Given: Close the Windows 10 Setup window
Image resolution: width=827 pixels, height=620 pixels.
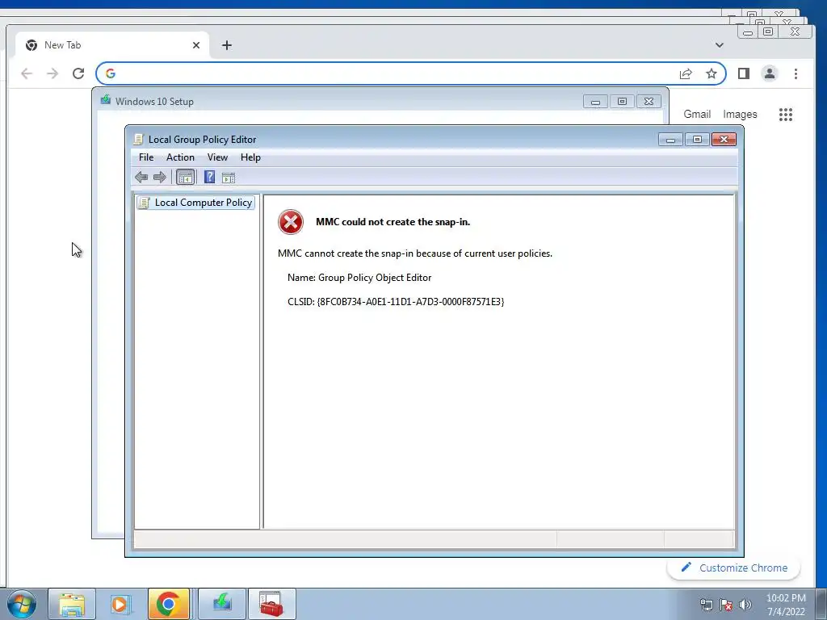Looking at the screenshot, I should [x=649, y=101].
